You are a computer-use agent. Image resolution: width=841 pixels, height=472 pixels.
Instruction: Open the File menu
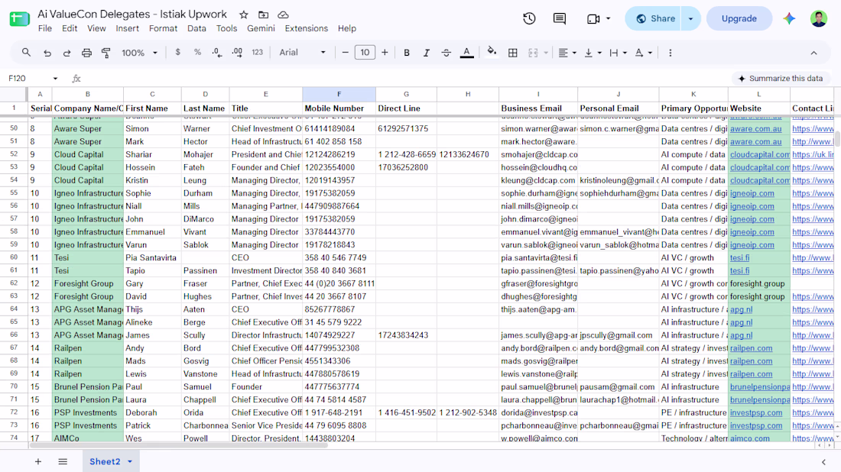[x=45, y=28]
